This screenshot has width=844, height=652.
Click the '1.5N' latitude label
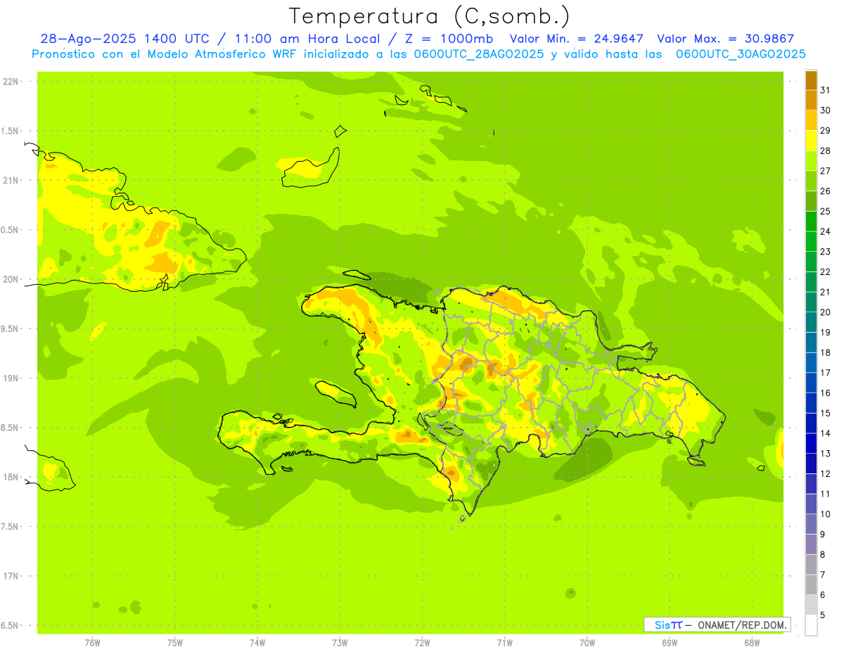pyautogui.click(x=10, y=131)
